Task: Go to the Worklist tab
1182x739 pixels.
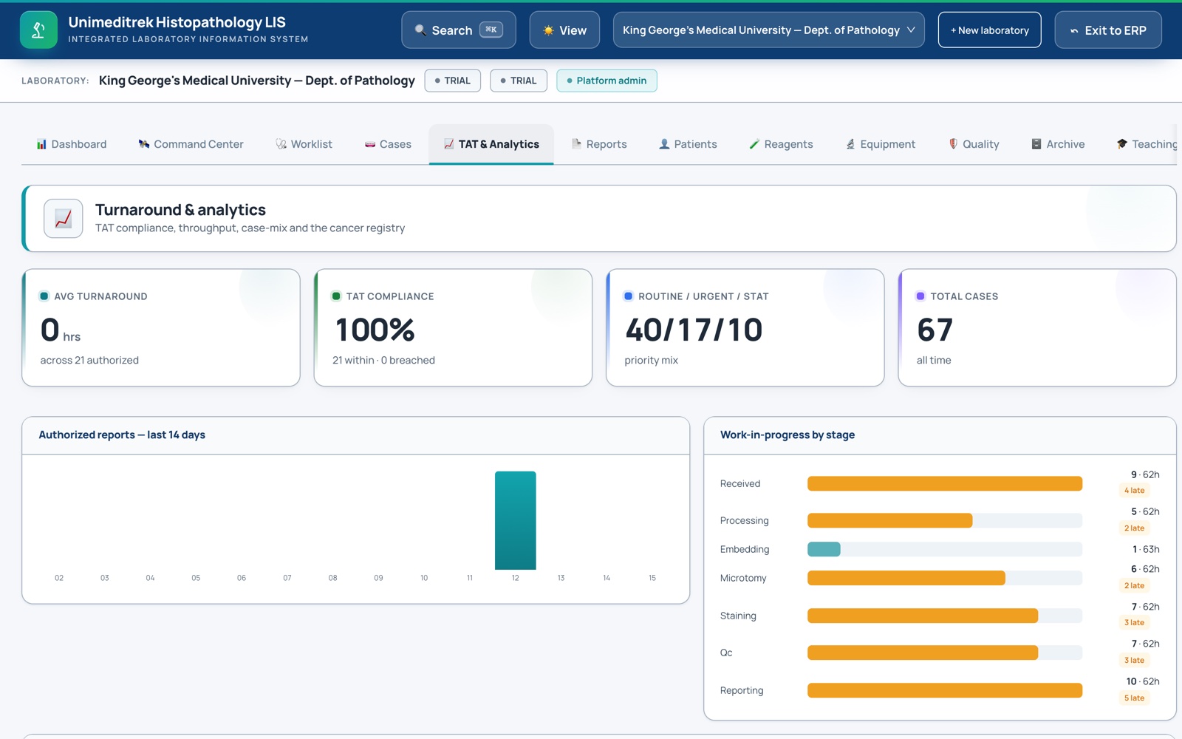Action: (304, 144)
